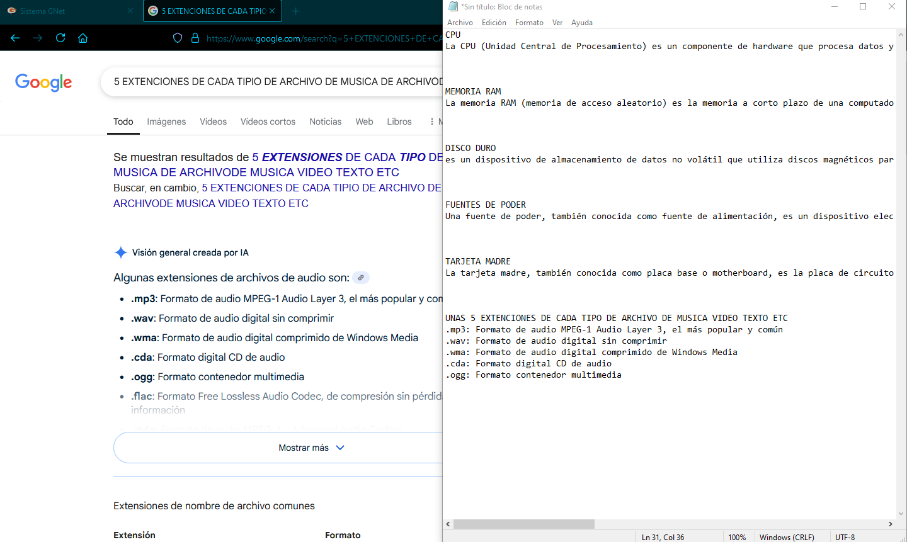This screenshot has width=907, height=542.
Task: Switch to Vídeos results
Action: 213,121
